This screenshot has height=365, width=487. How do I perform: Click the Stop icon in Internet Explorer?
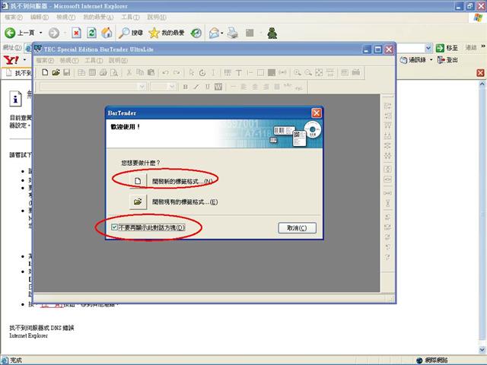pyautogui.click(x=76, y=33)
